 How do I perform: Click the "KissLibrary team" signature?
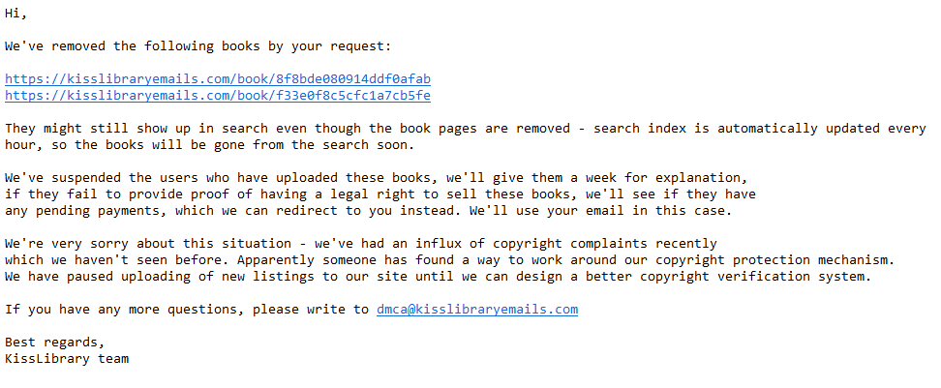pyautogui.click(x=67, y=359)
